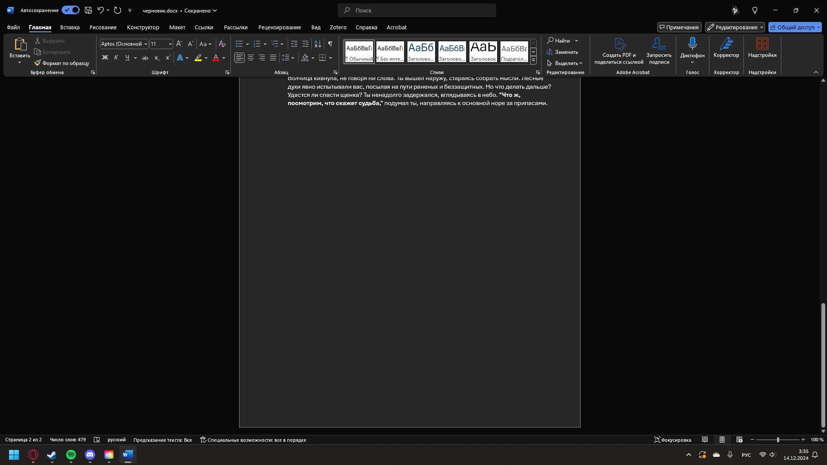Switch to web layout view in status bar
Screen dimensions: 827x465
740,440
